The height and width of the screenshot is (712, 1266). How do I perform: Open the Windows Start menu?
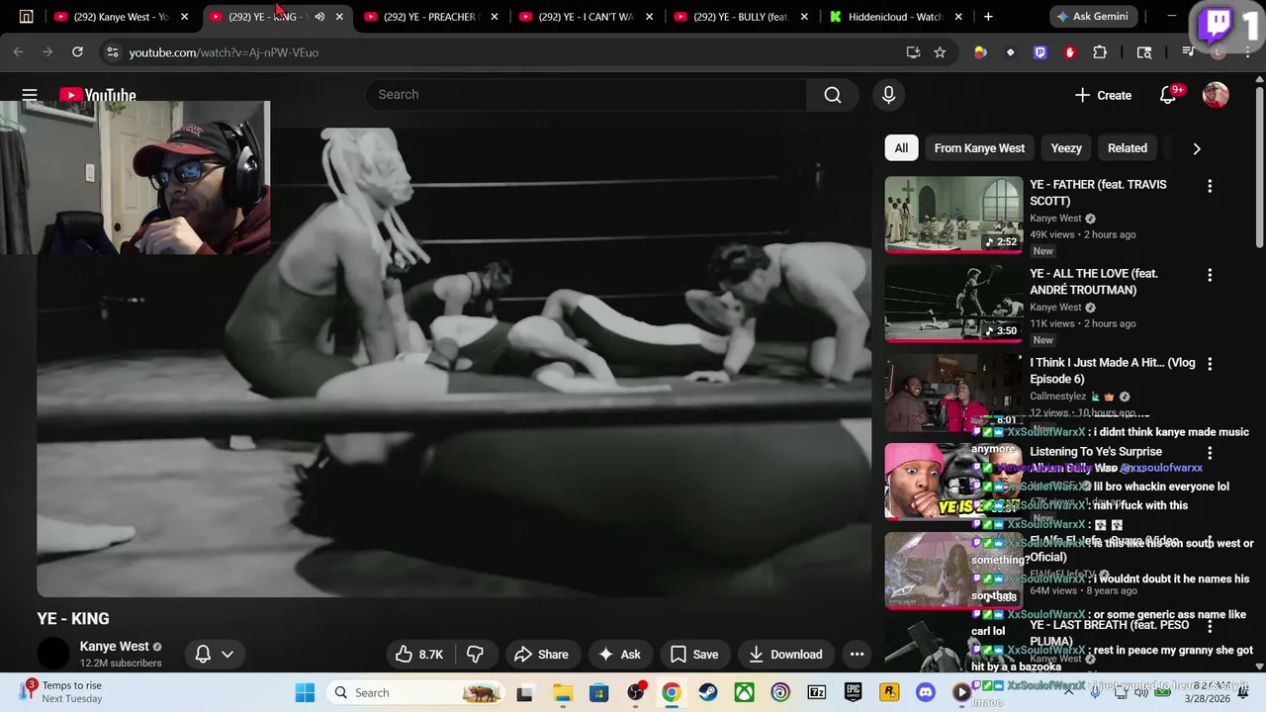(x=305, y=692)
